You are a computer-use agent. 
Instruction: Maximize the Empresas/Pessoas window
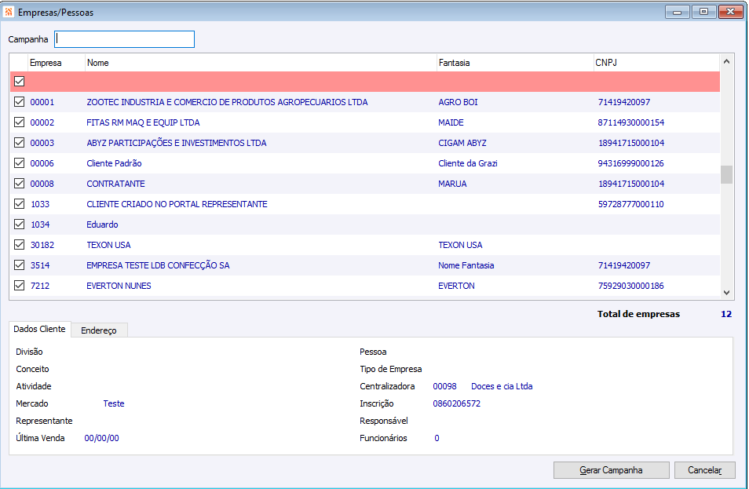[x=703, y=12]
